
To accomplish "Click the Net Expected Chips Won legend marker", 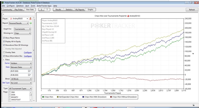I will coord(58,97).
